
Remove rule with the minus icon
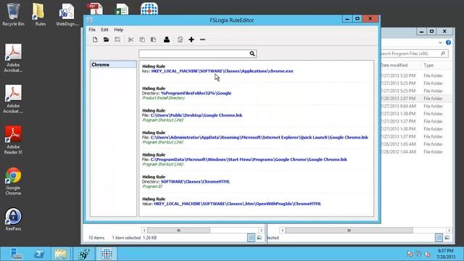pos(202,40)
